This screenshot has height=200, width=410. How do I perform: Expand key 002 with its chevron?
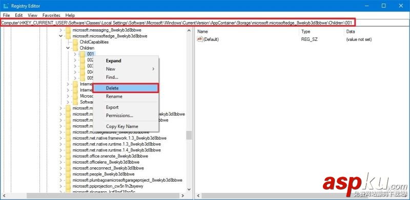pyautogui.click(x=75, y=60)
